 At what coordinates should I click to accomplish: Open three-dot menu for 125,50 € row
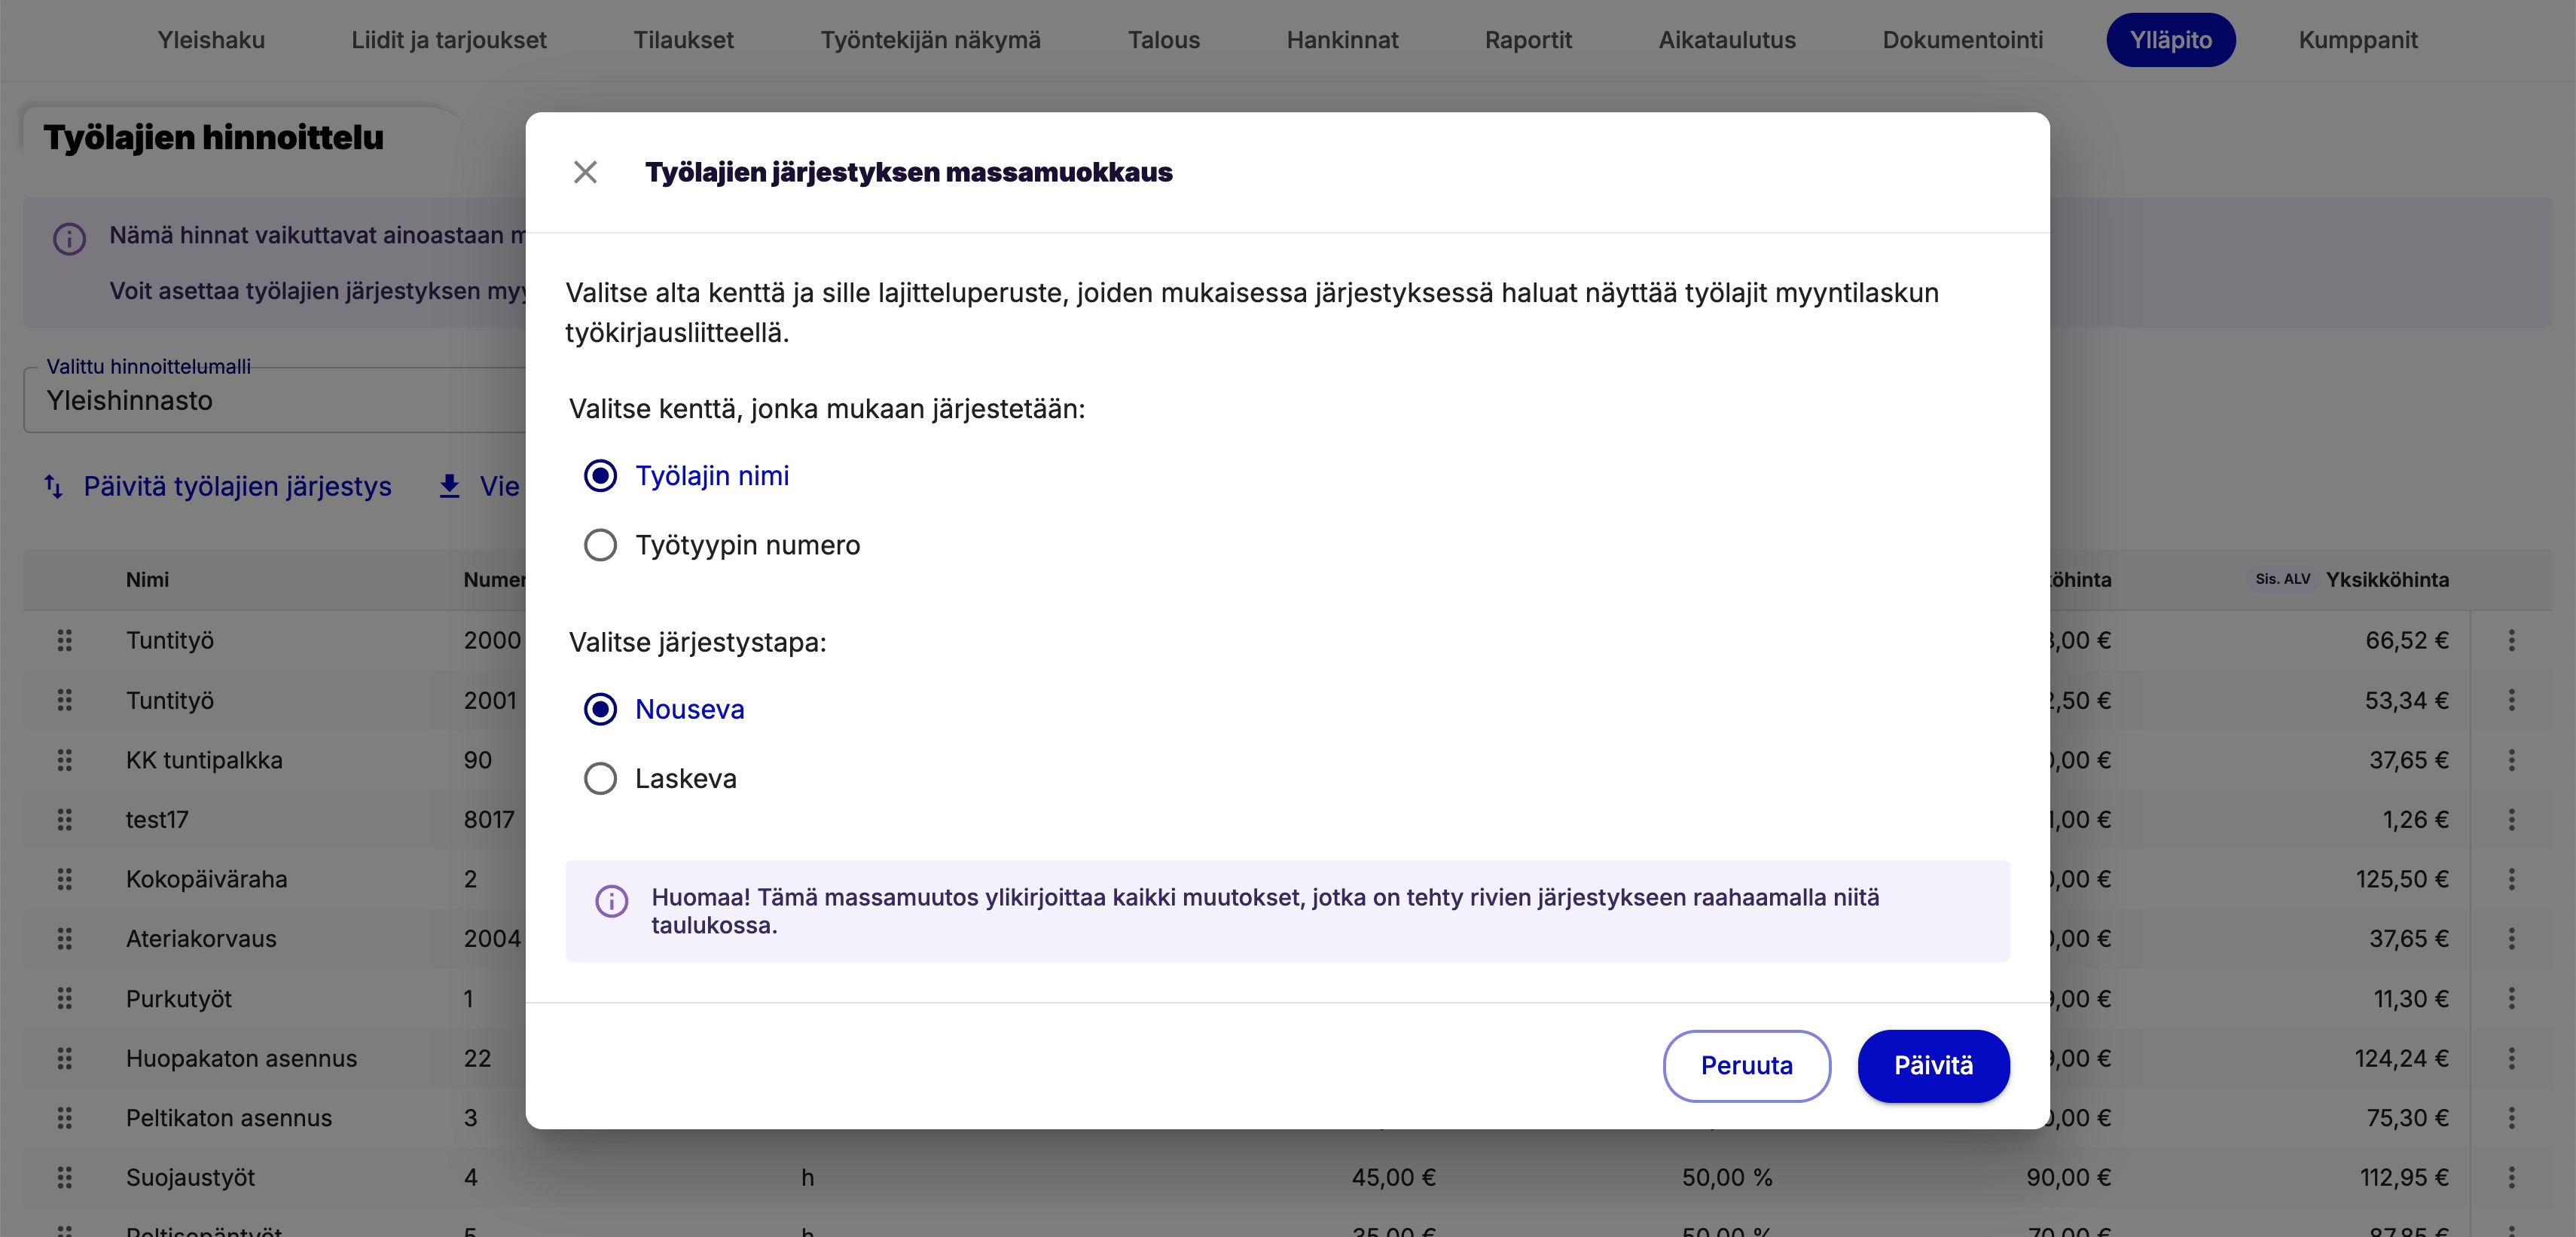2511,879
